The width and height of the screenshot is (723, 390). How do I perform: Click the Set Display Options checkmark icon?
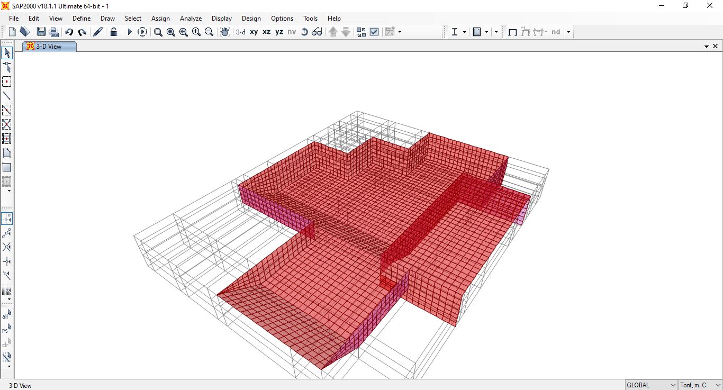(374, 32)
